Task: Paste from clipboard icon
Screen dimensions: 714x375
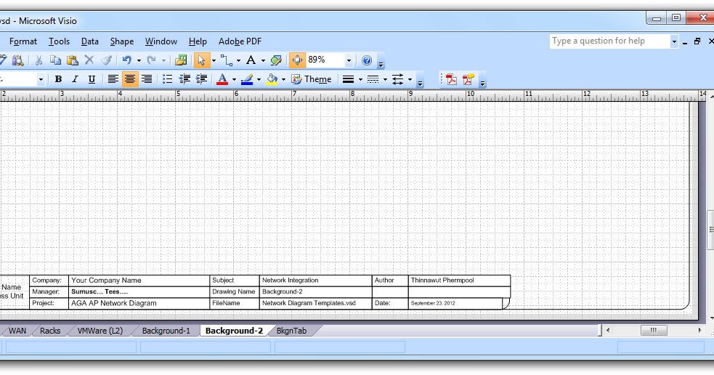Action: pyautogui.click(x=73, y=60)
